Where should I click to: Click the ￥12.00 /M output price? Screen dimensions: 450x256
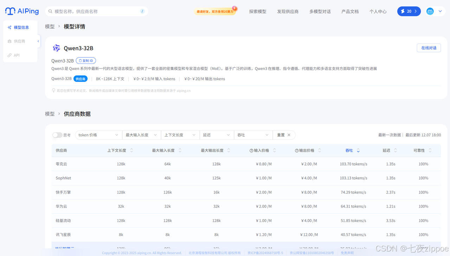pos(309,235)
